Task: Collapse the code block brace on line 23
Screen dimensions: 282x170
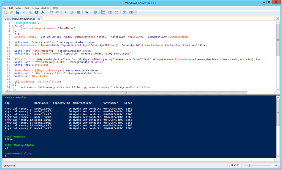Action: point(13,84)
